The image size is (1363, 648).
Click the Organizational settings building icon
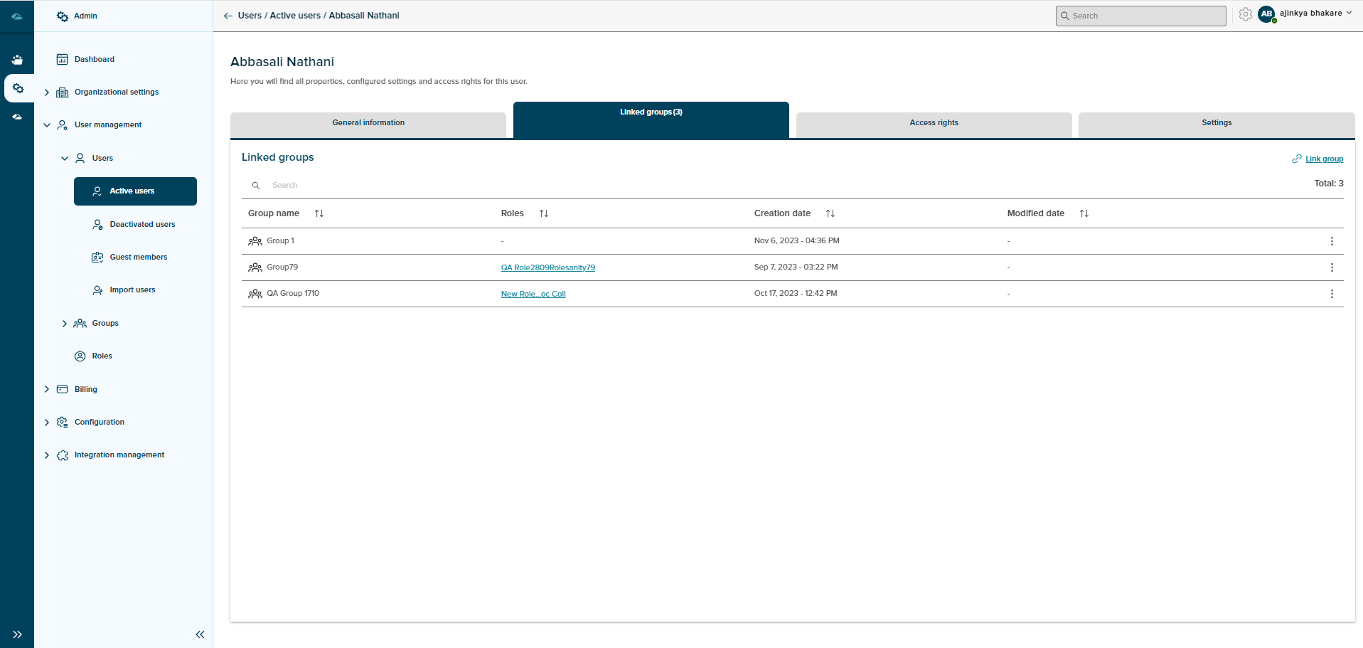63,92
